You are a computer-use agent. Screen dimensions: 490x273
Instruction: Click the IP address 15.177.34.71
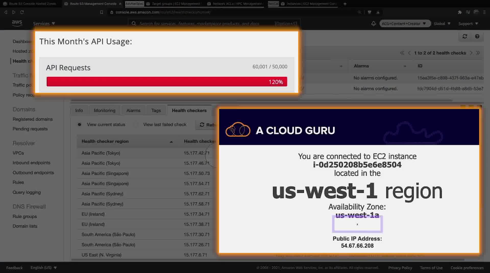[x=197, y=214]
